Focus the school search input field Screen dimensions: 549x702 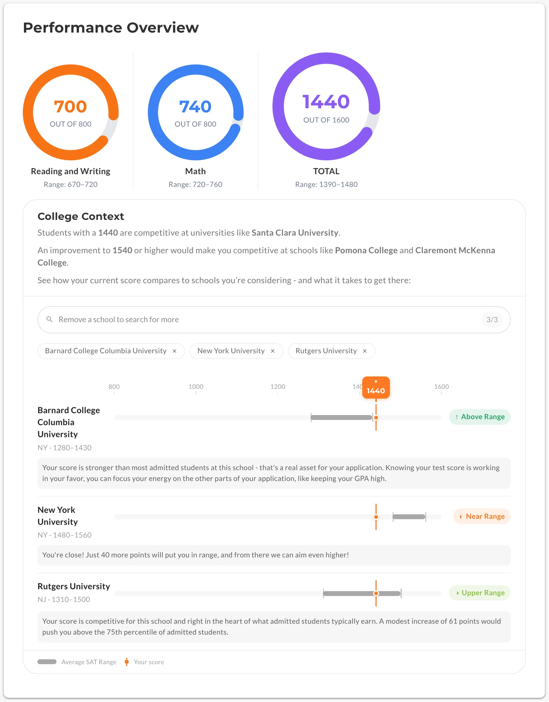(x=274, y=320)
